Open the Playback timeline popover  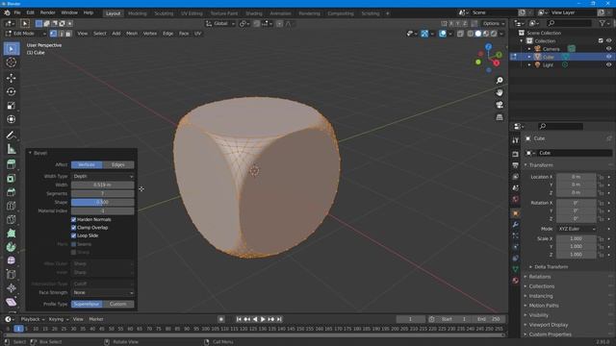32,319
